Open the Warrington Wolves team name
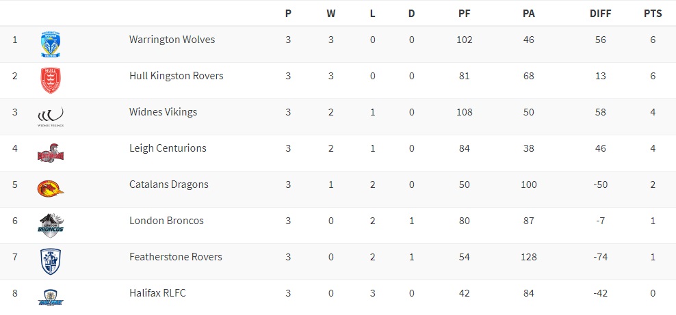The width and height of the screenshot is (676, 315). coord(172,40)
